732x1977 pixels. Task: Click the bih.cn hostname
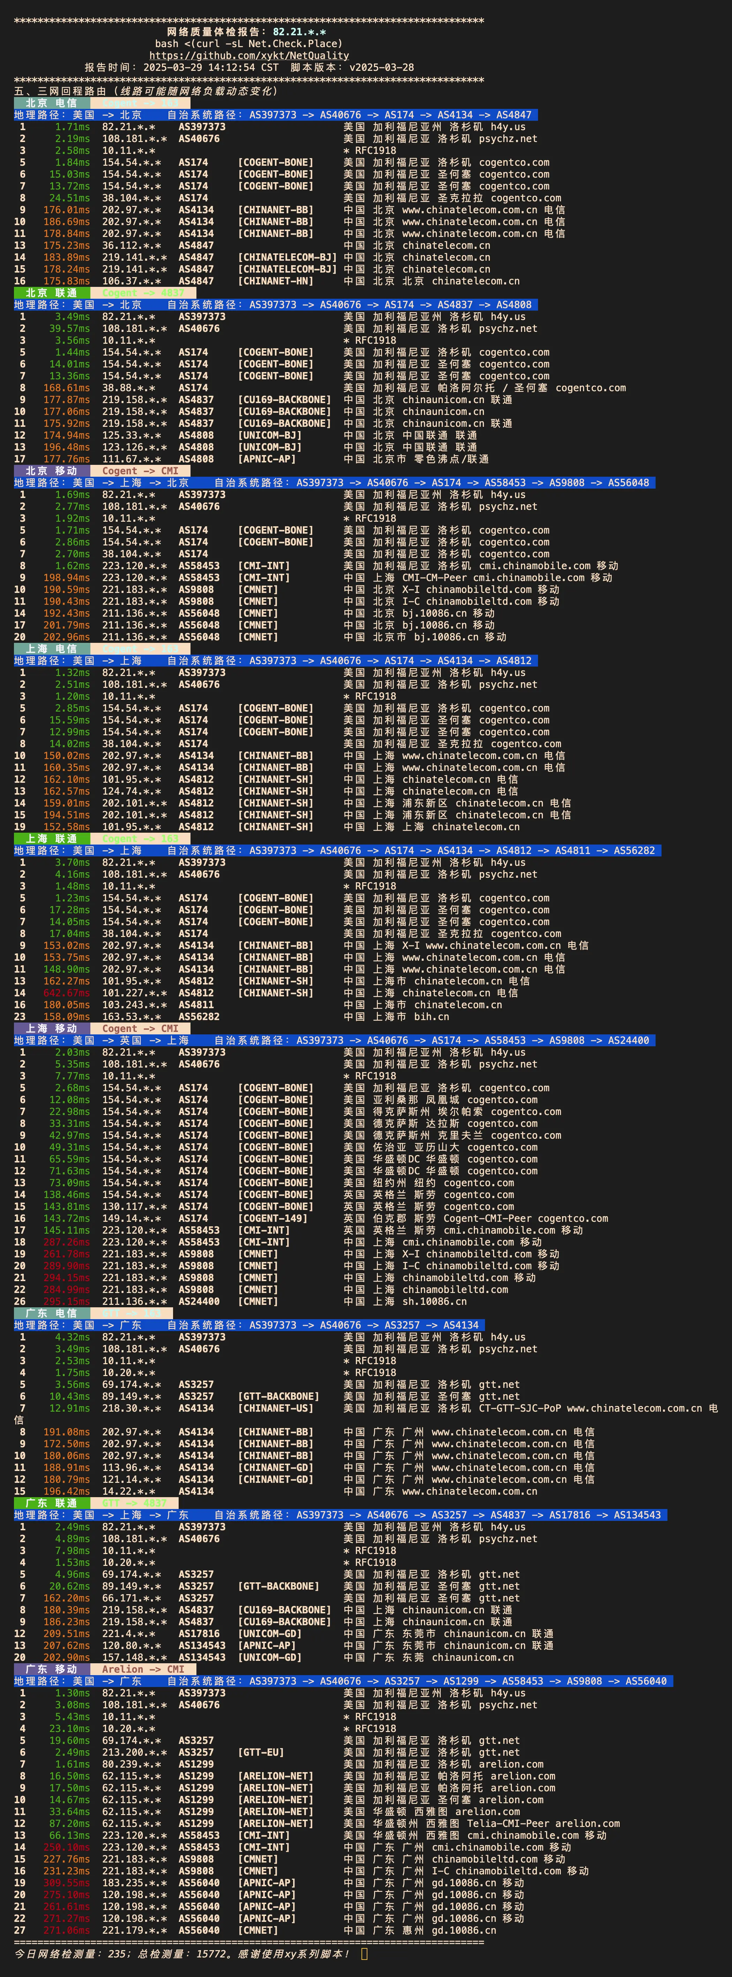point(431,1016)
